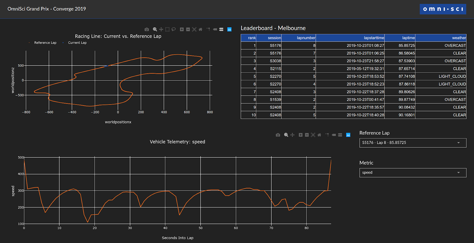Viewport: 474px width, 243px height.
Task: Toggle spike lines on Racing Line chart
Action: 208,30
